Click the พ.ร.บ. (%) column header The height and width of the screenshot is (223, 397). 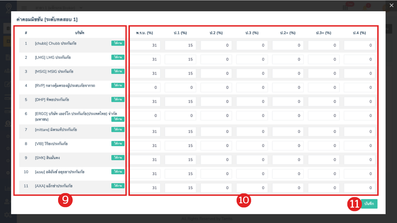(x=144, y=33)
